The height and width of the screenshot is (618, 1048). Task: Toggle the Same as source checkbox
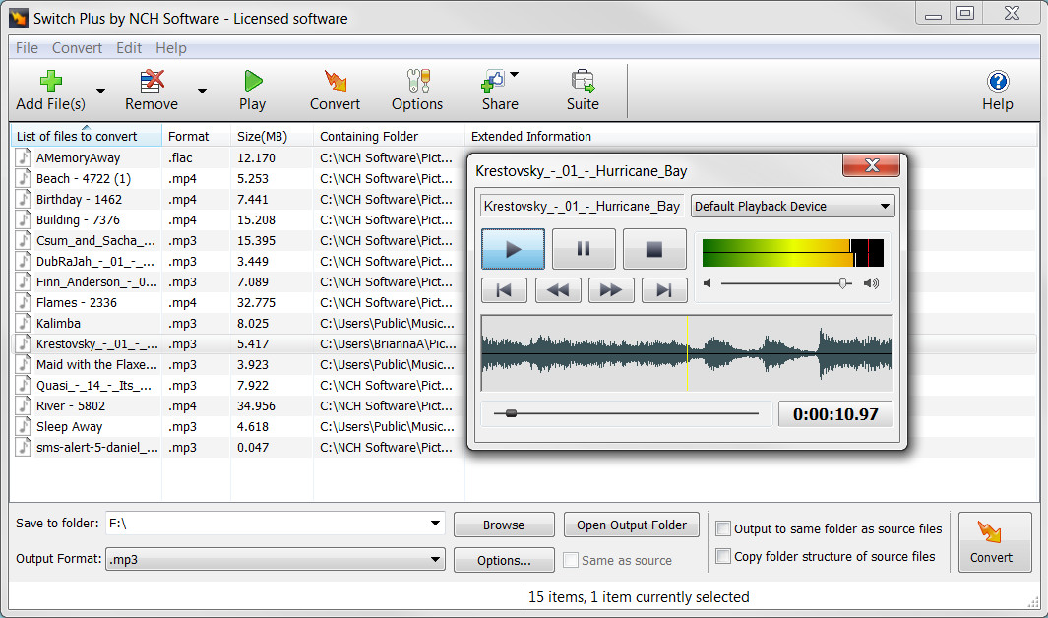click(x=571, y=560)
